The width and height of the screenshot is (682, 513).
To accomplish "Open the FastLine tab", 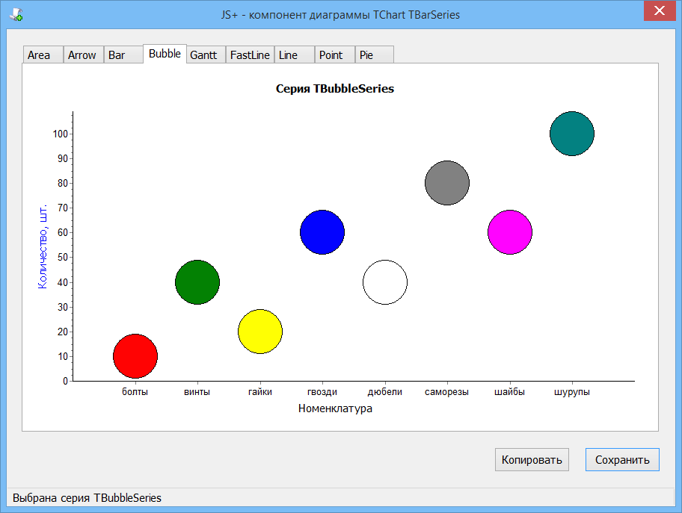I will click(250, 55).
